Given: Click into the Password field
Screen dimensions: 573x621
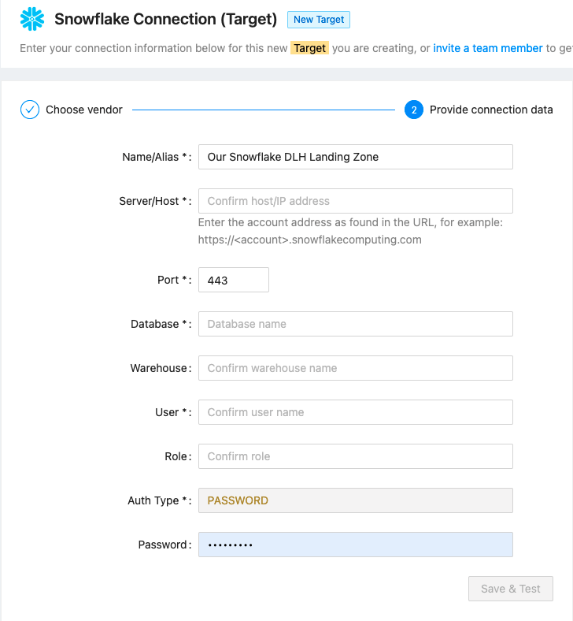Looking at the screenshot, I should click(x=355, y=545).
